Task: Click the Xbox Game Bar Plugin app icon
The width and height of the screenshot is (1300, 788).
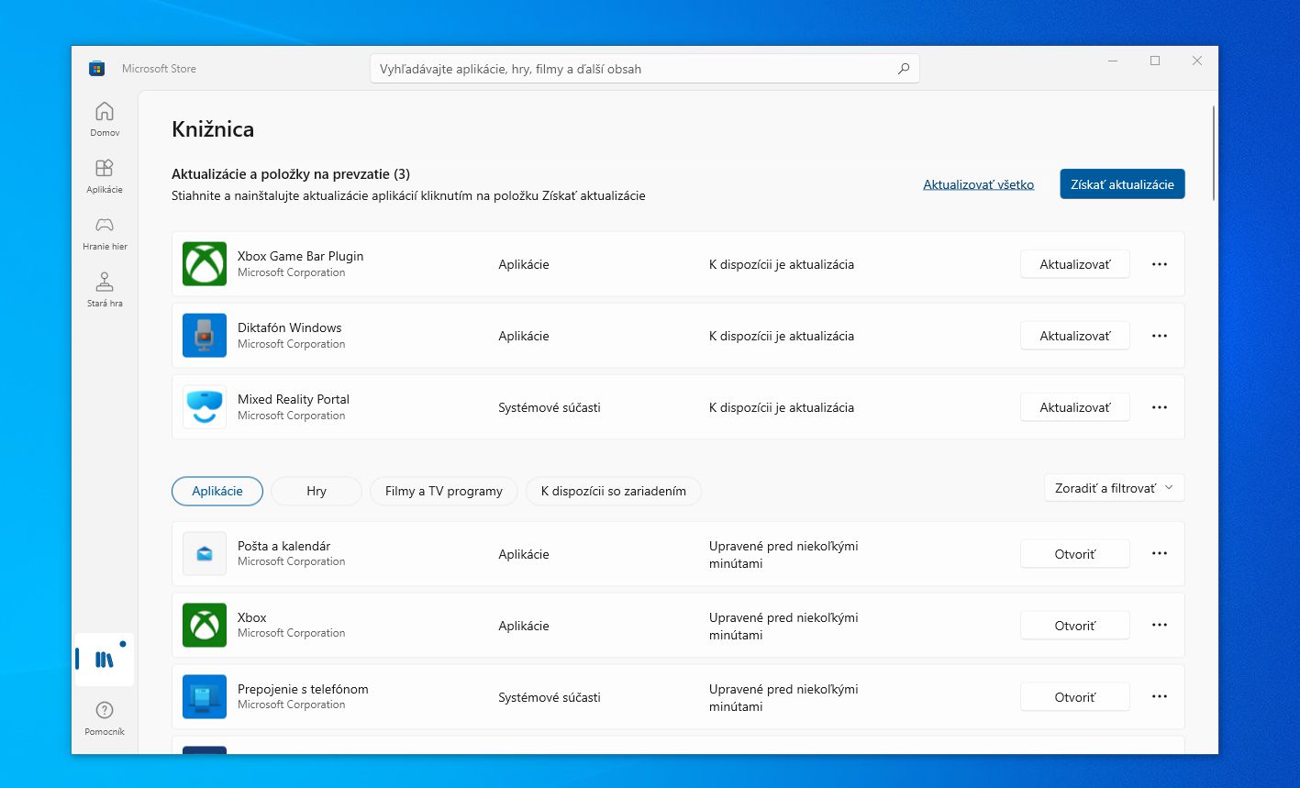Action: coord(205,264)
